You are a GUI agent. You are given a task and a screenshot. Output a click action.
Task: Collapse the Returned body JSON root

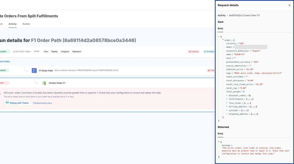(219, 142)
